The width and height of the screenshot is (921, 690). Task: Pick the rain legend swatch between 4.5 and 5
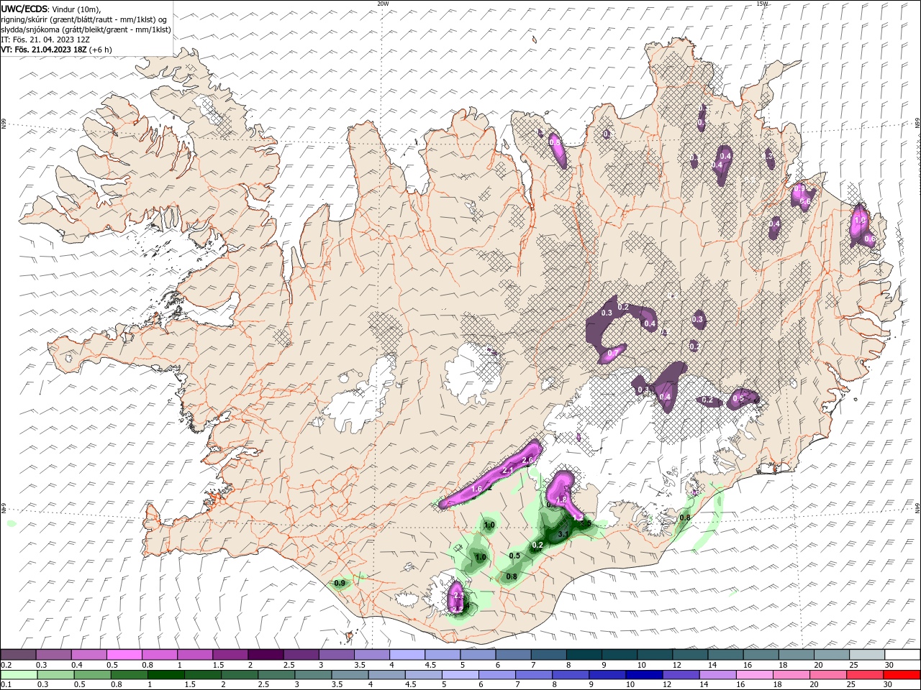424,675
